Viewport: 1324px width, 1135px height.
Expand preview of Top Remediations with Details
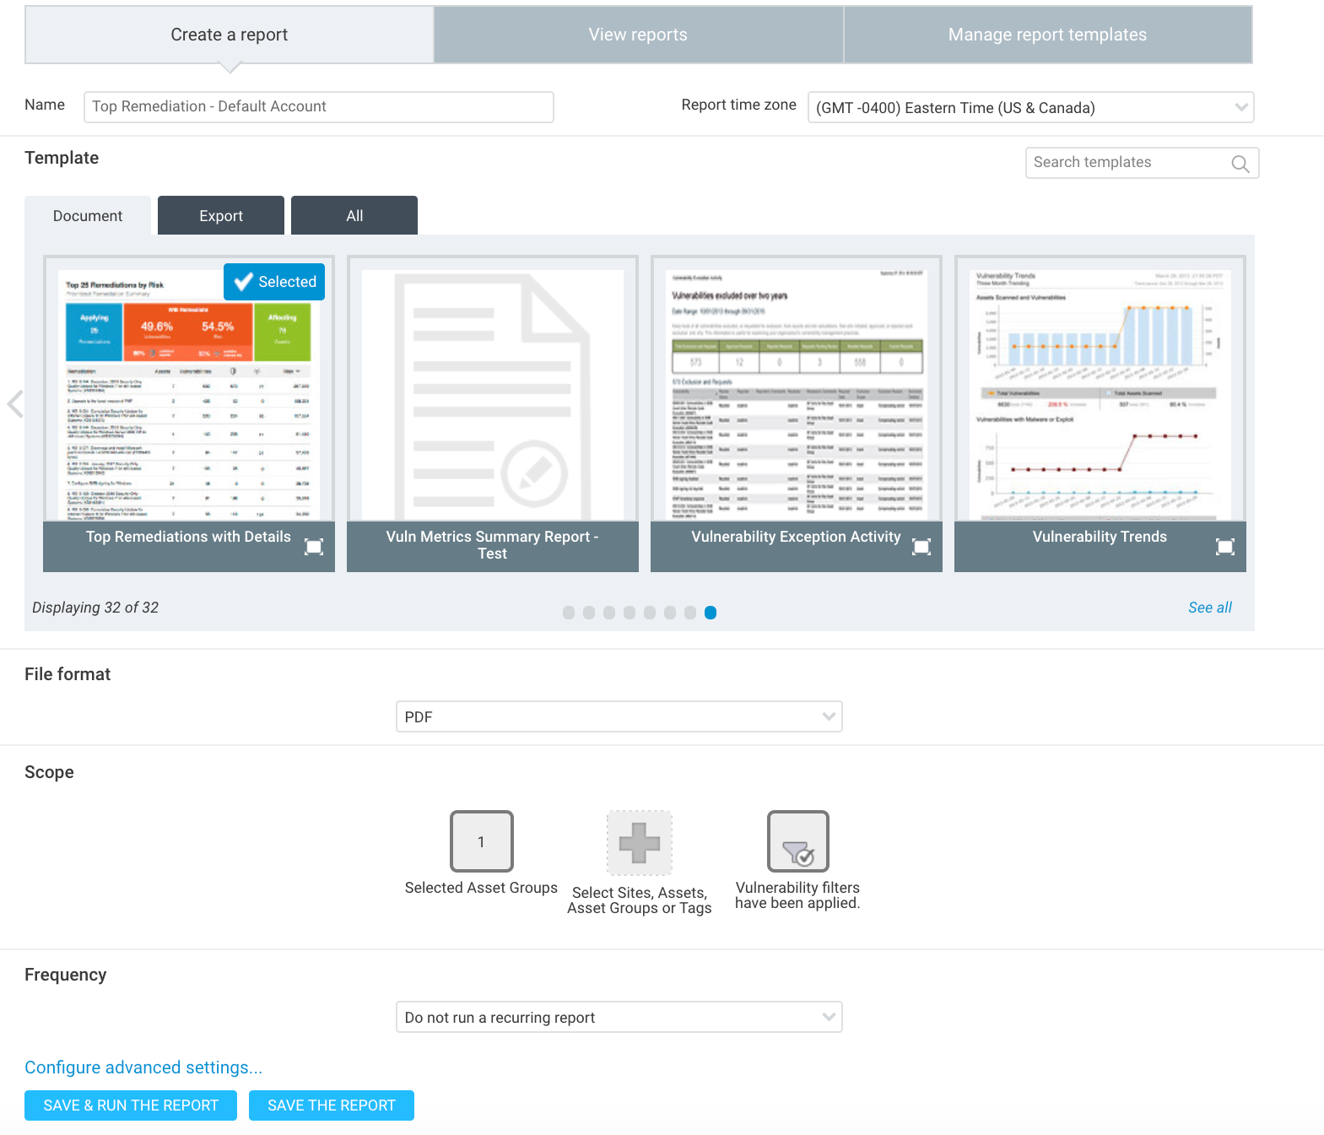[314, 547]
